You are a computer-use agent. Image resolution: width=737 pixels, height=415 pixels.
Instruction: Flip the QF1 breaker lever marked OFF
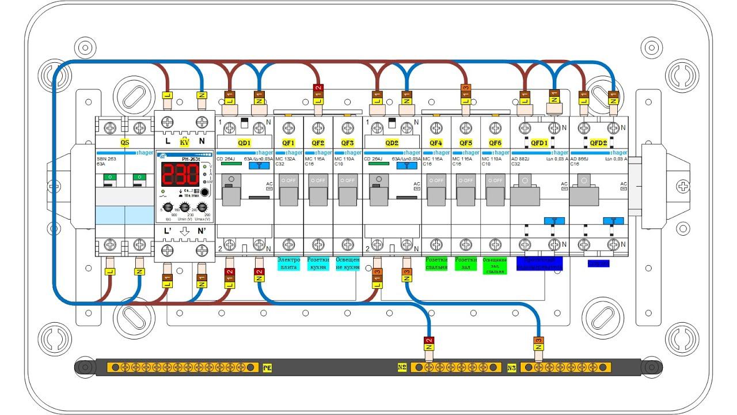[x=289, y=191]
